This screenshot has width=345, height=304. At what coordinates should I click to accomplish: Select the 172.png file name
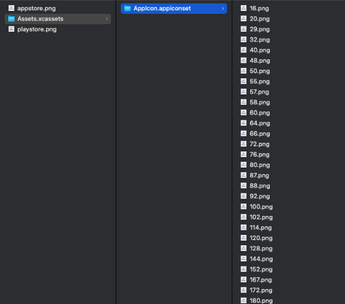point(261,290)
